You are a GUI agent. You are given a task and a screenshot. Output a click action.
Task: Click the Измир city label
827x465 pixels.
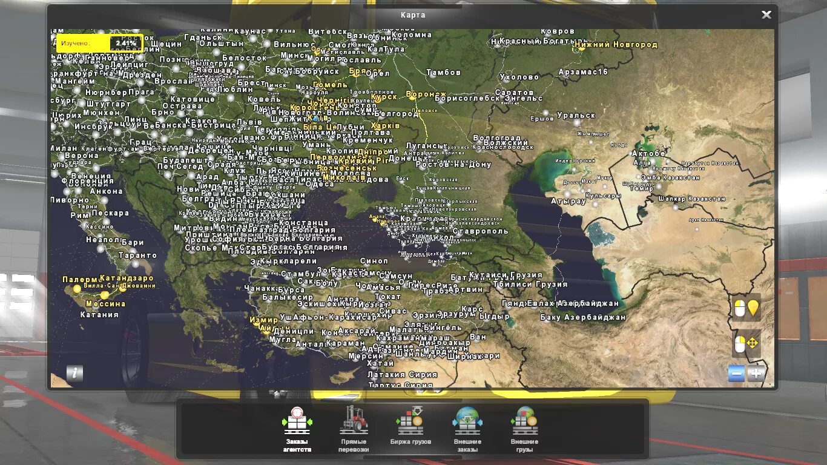tap(264, 319)
